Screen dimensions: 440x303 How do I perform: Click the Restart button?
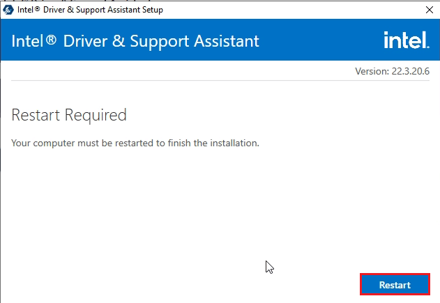395,284
